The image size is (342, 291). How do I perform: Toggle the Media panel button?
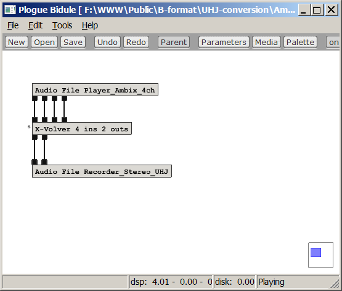click(266, 42)
